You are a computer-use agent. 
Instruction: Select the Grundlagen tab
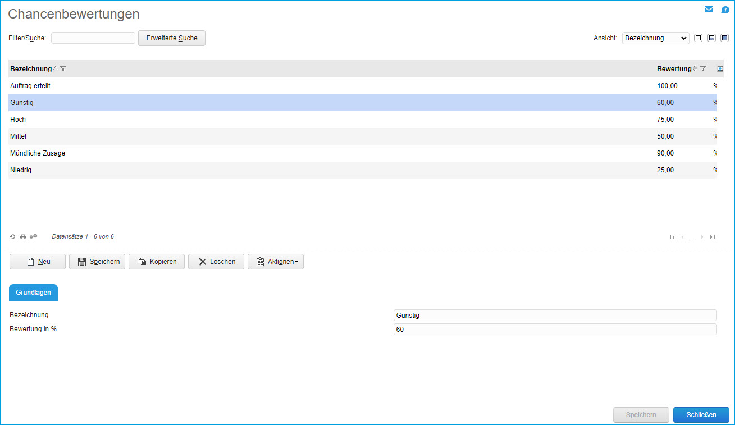click(34, 293)
